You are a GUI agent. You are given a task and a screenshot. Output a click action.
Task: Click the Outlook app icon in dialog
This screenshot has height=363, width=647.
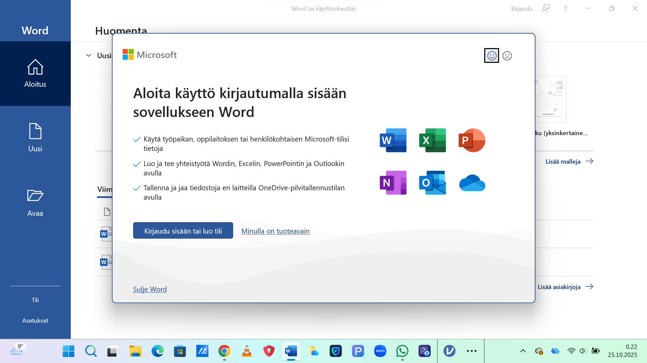432,183
